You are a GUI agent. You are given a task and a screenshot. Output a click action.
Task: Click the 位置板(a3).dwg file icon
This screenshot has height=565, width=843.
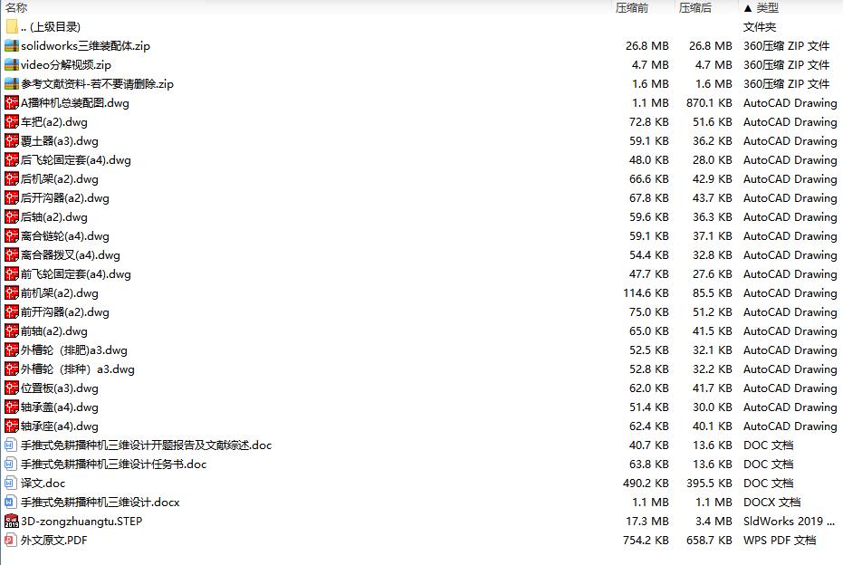click(x=12, y=388)
